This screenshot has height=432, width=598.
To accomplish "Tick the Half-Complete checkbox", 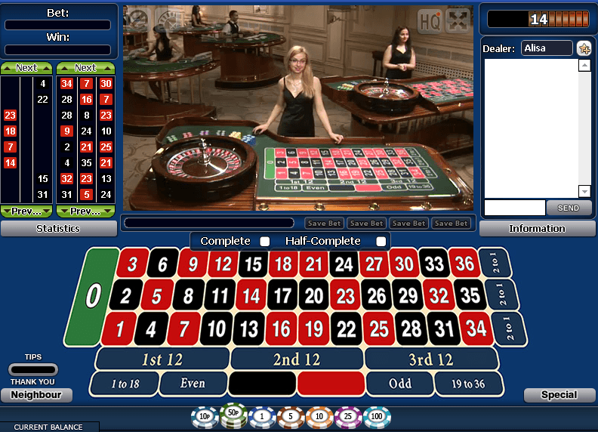I will pyautogui.click(x=381, y=242).
